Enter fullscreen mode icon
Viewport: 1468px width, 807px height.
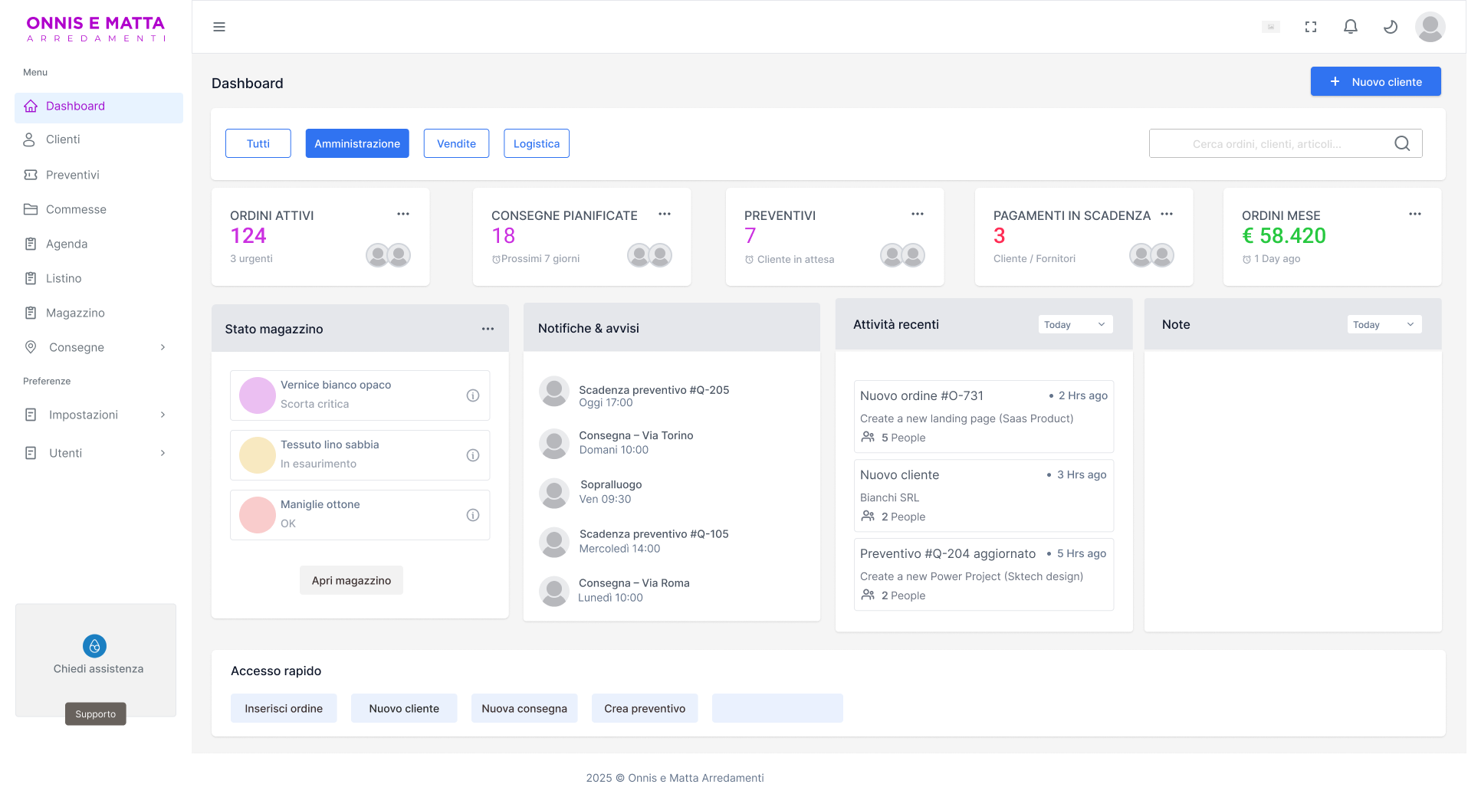[x=1310, y=27]
